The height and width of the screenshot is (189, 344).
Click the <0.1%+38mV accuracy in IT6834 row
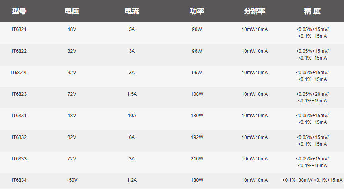pos(312,180)
